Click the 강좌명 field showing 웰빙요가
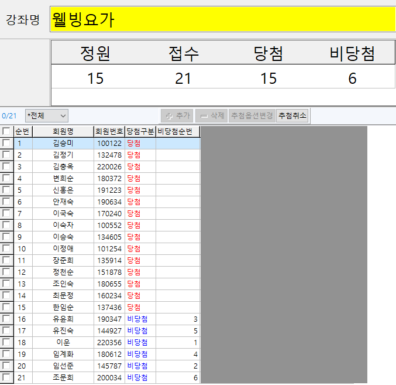 223,19
